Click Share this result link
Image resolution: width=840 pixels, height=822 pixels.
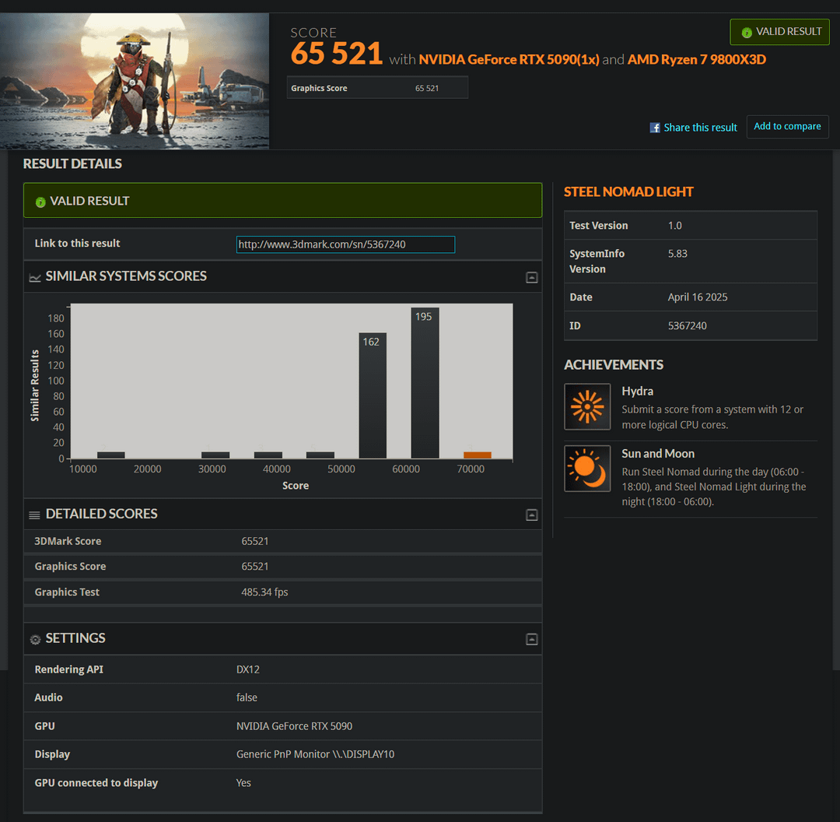tap(700, 128)
